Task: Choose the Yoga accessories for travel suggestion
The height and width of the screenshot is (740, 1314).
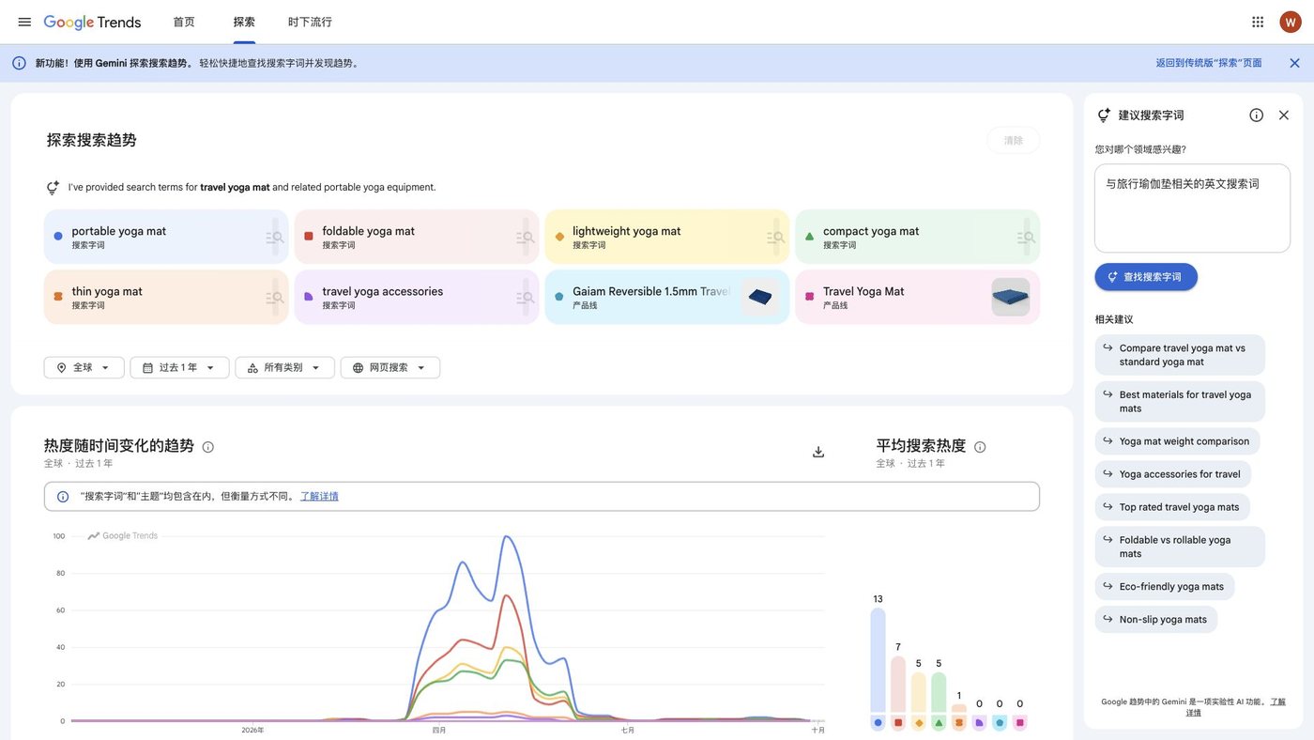Action: [1172, 474]
